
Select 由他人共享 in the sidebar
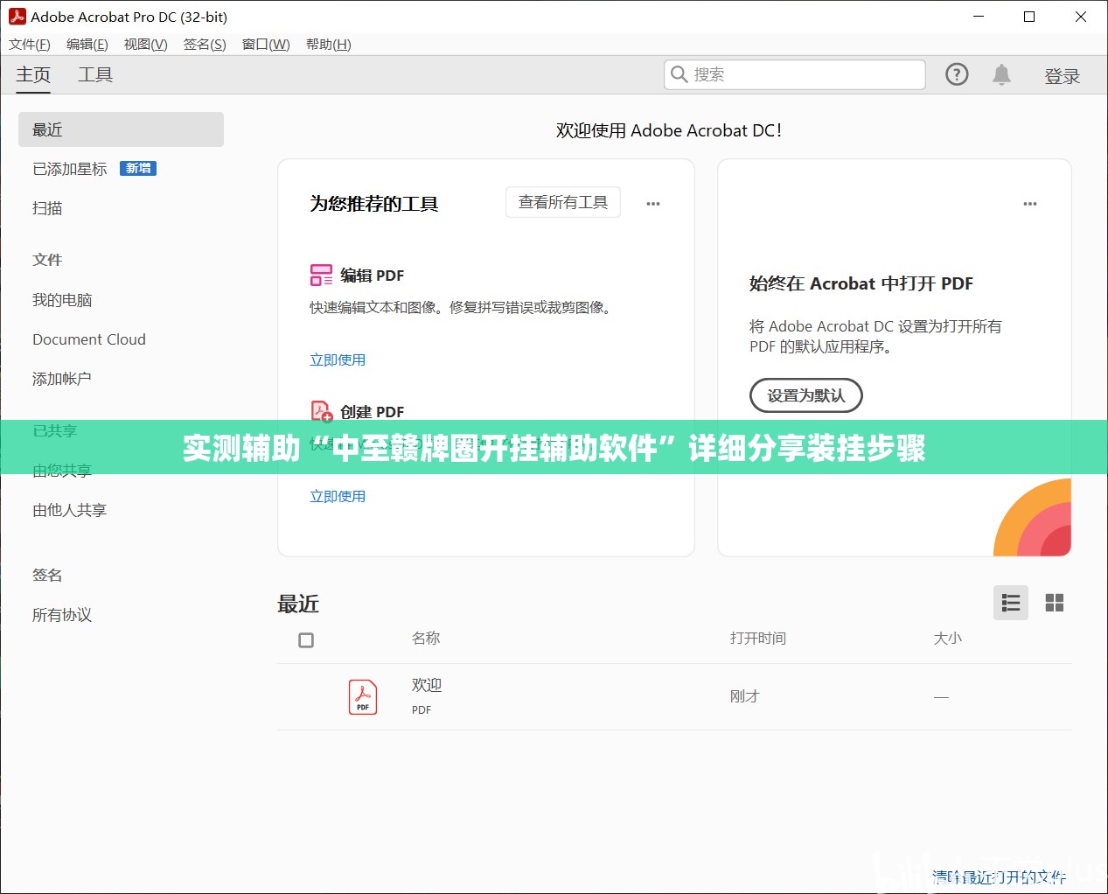click(x=70, y=510)
